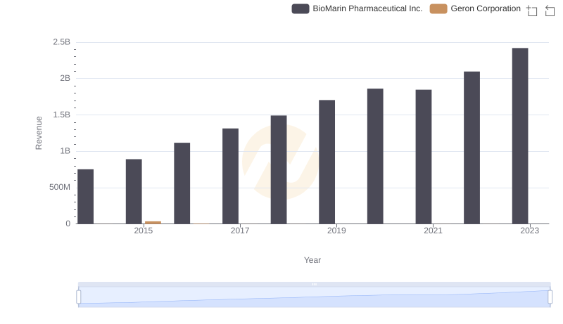
Task: Click the 2015 x-axis label
Action: coord(144,231)
